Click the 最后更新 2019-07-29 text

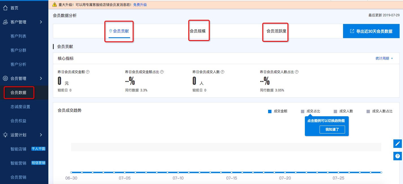tap(384, 16)
